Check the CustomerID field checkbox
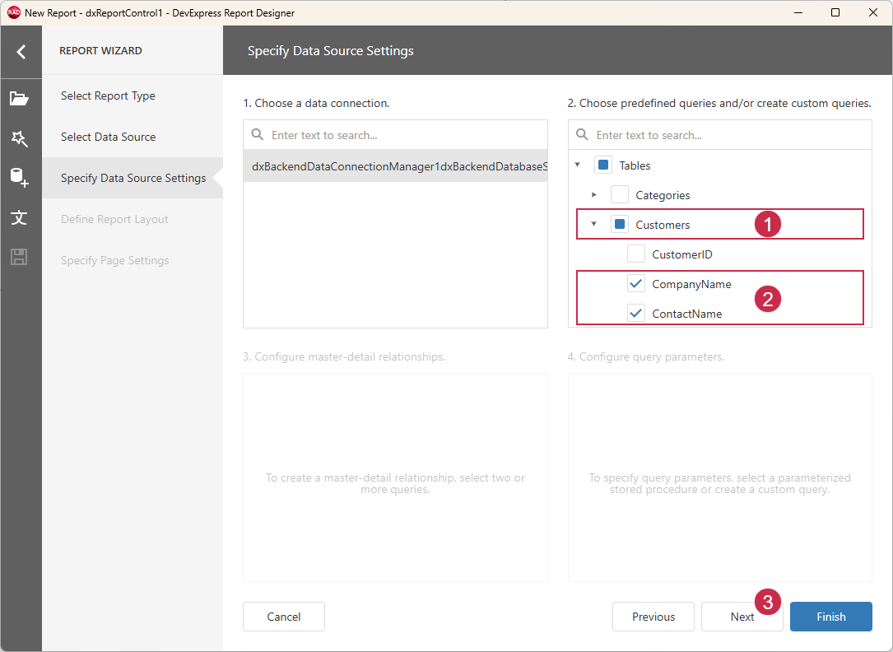 point(636,254)
